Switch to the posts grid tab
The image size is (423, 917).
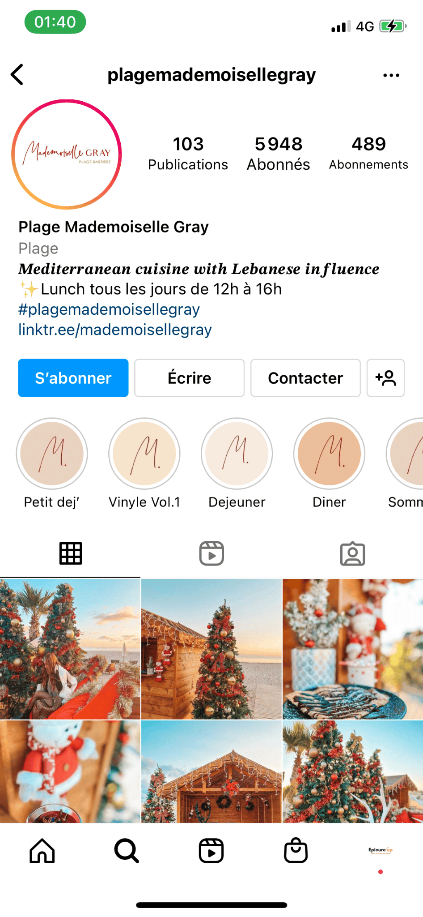pyautogui.click(x=71, y=553)
